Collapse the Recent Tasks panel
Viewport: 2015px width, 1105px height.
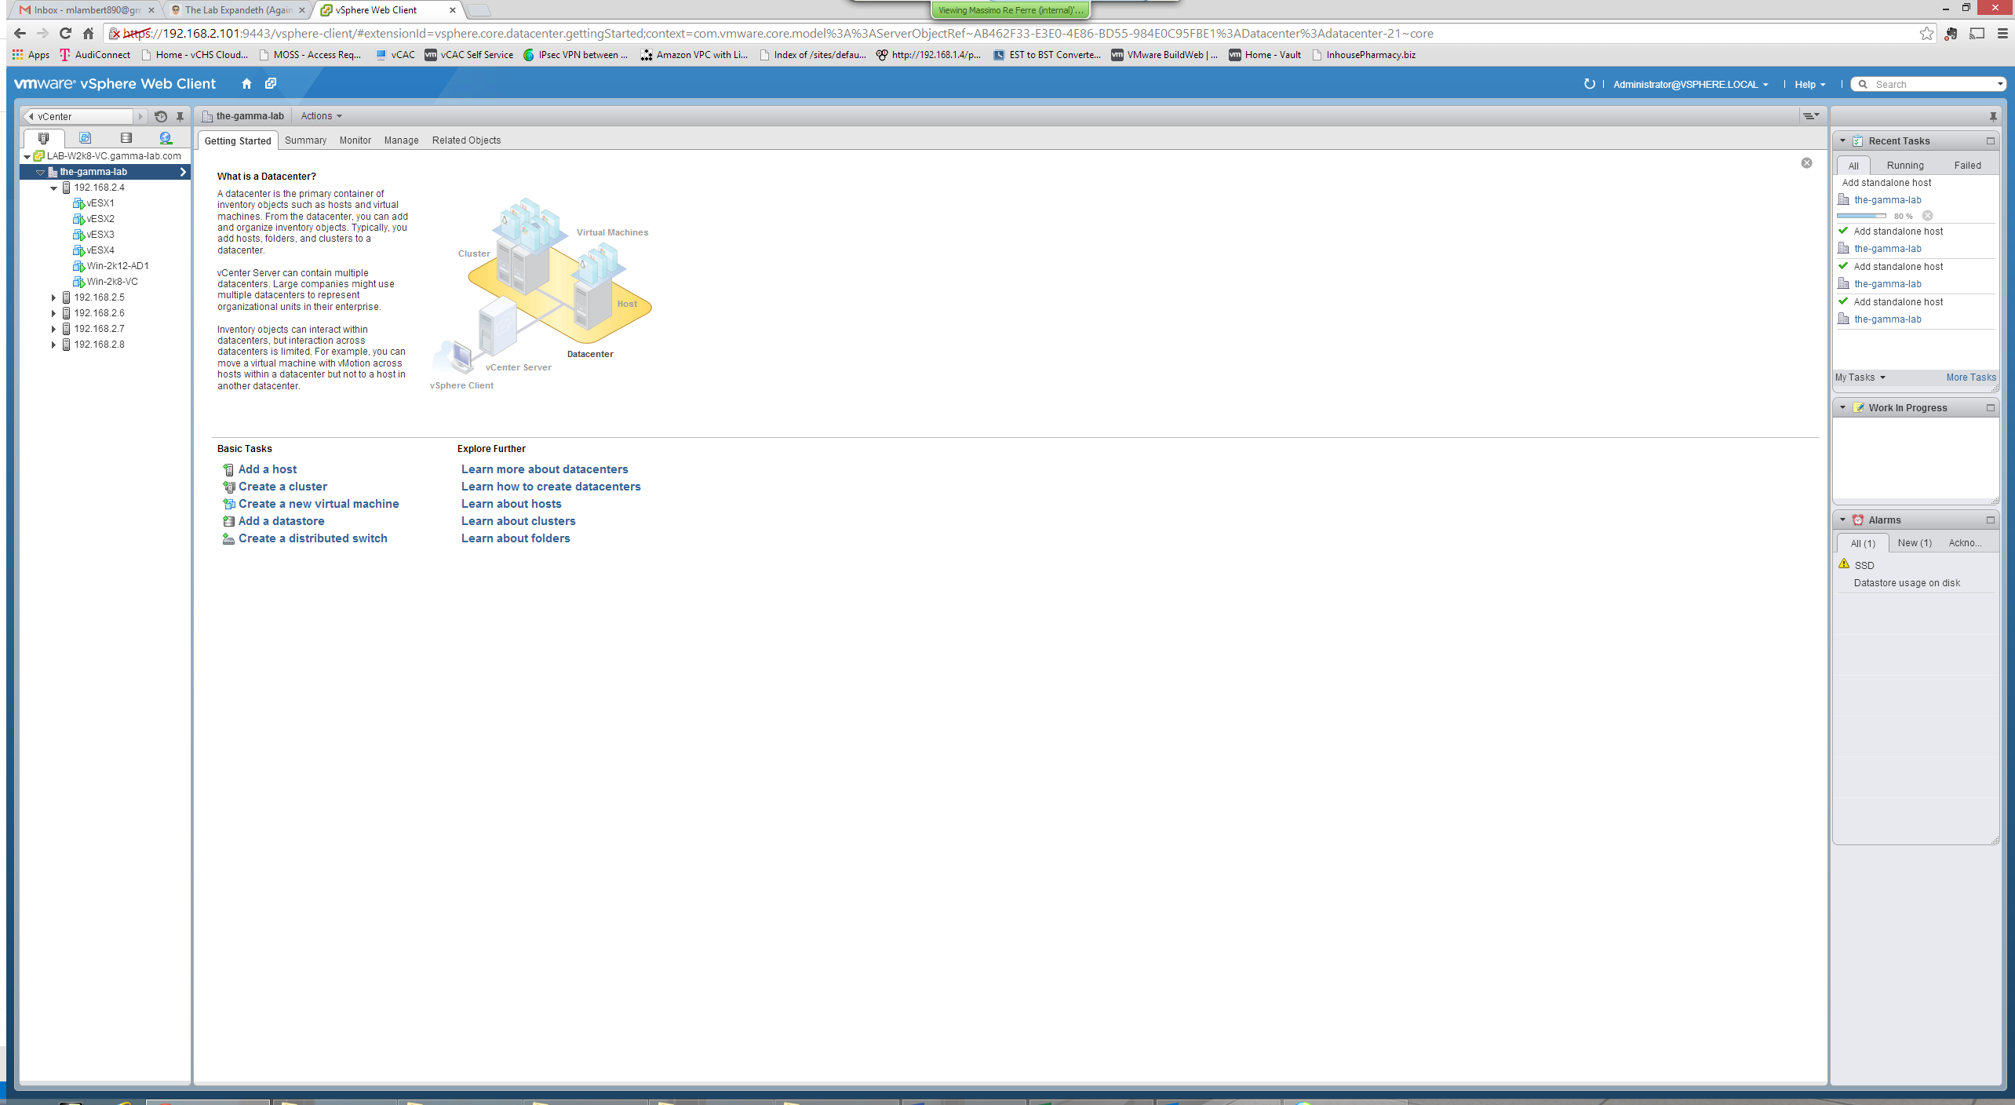(x=1842, y=141)
